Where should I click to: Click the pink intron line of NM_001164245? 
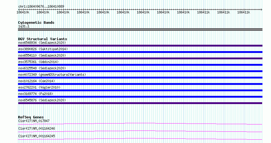[x=140, y=138]
